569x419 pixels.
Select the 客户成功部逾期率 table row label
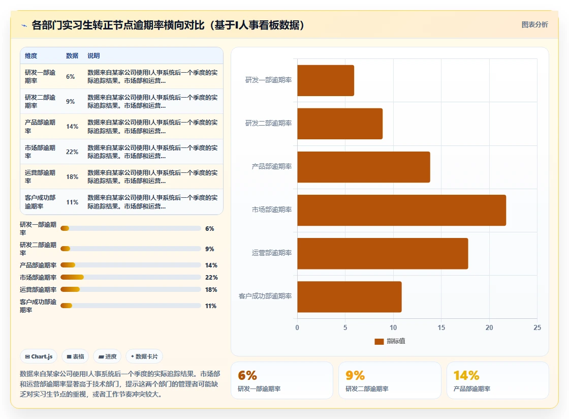point(40,202)
